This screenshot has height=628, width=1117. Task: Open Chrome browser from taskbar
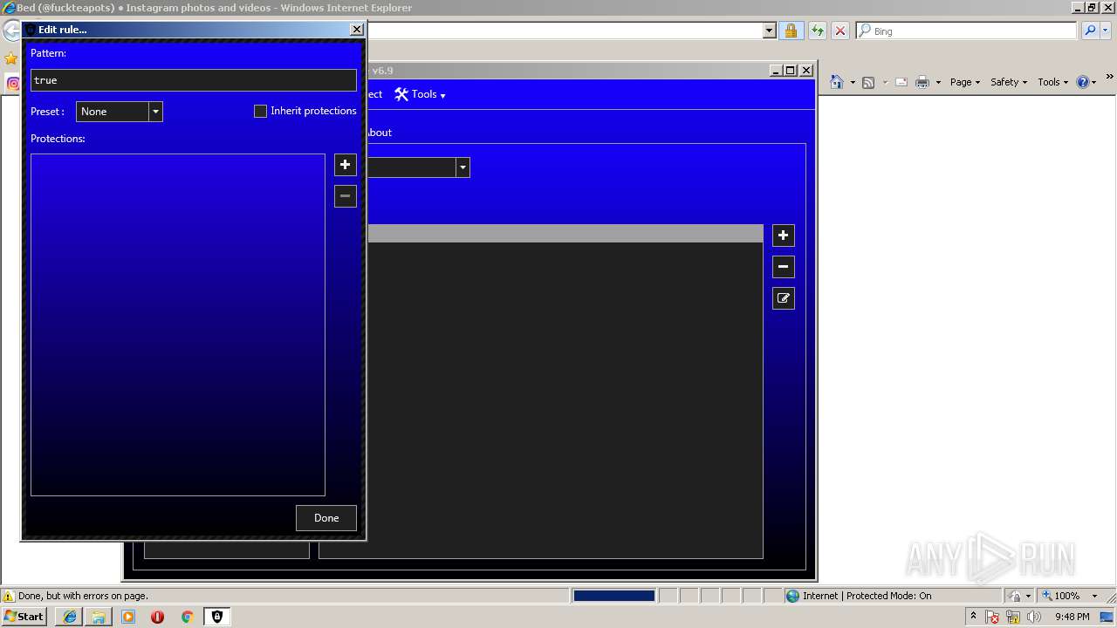pos(187,617)
